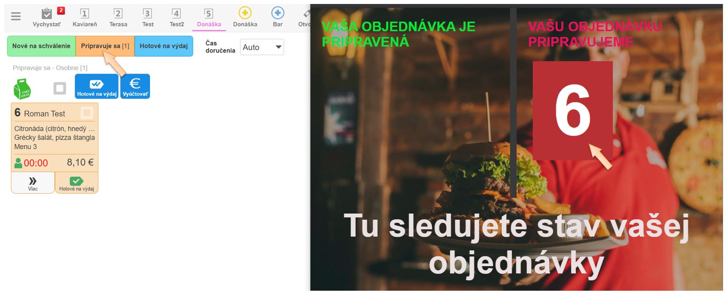Switch to Nové na schválenie tab
The image size is (727, 296).
(x=41, y=46)
